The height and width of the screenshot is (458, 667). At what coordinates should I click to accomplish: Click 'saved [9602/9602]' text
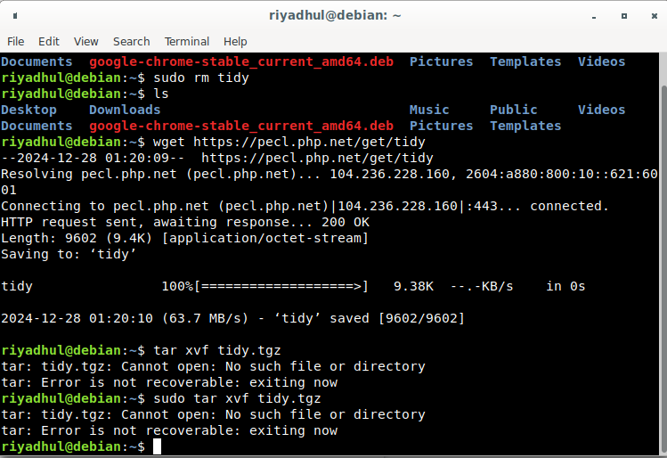397,318
